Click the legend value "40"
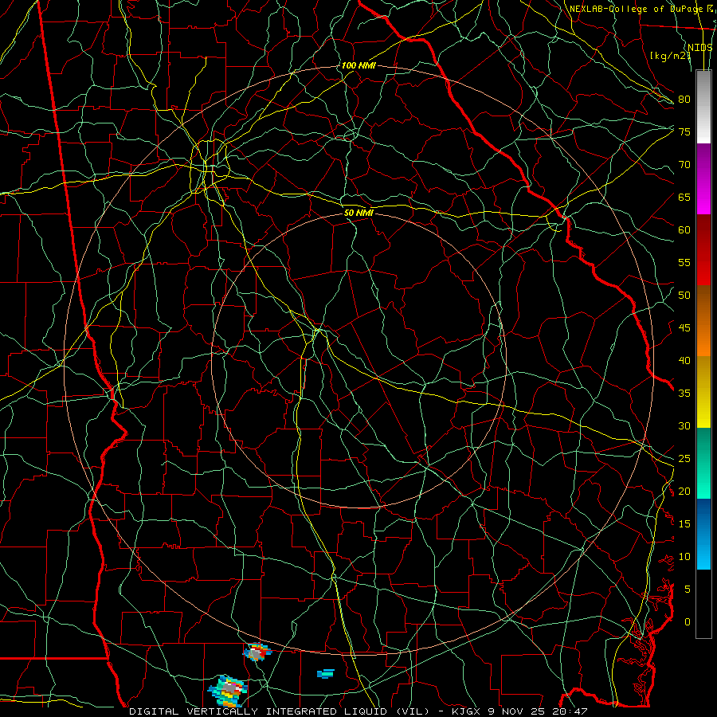Image resolution: width=717 pixels, height=717 pixels. pyautogui.click(x=684, y=360)
